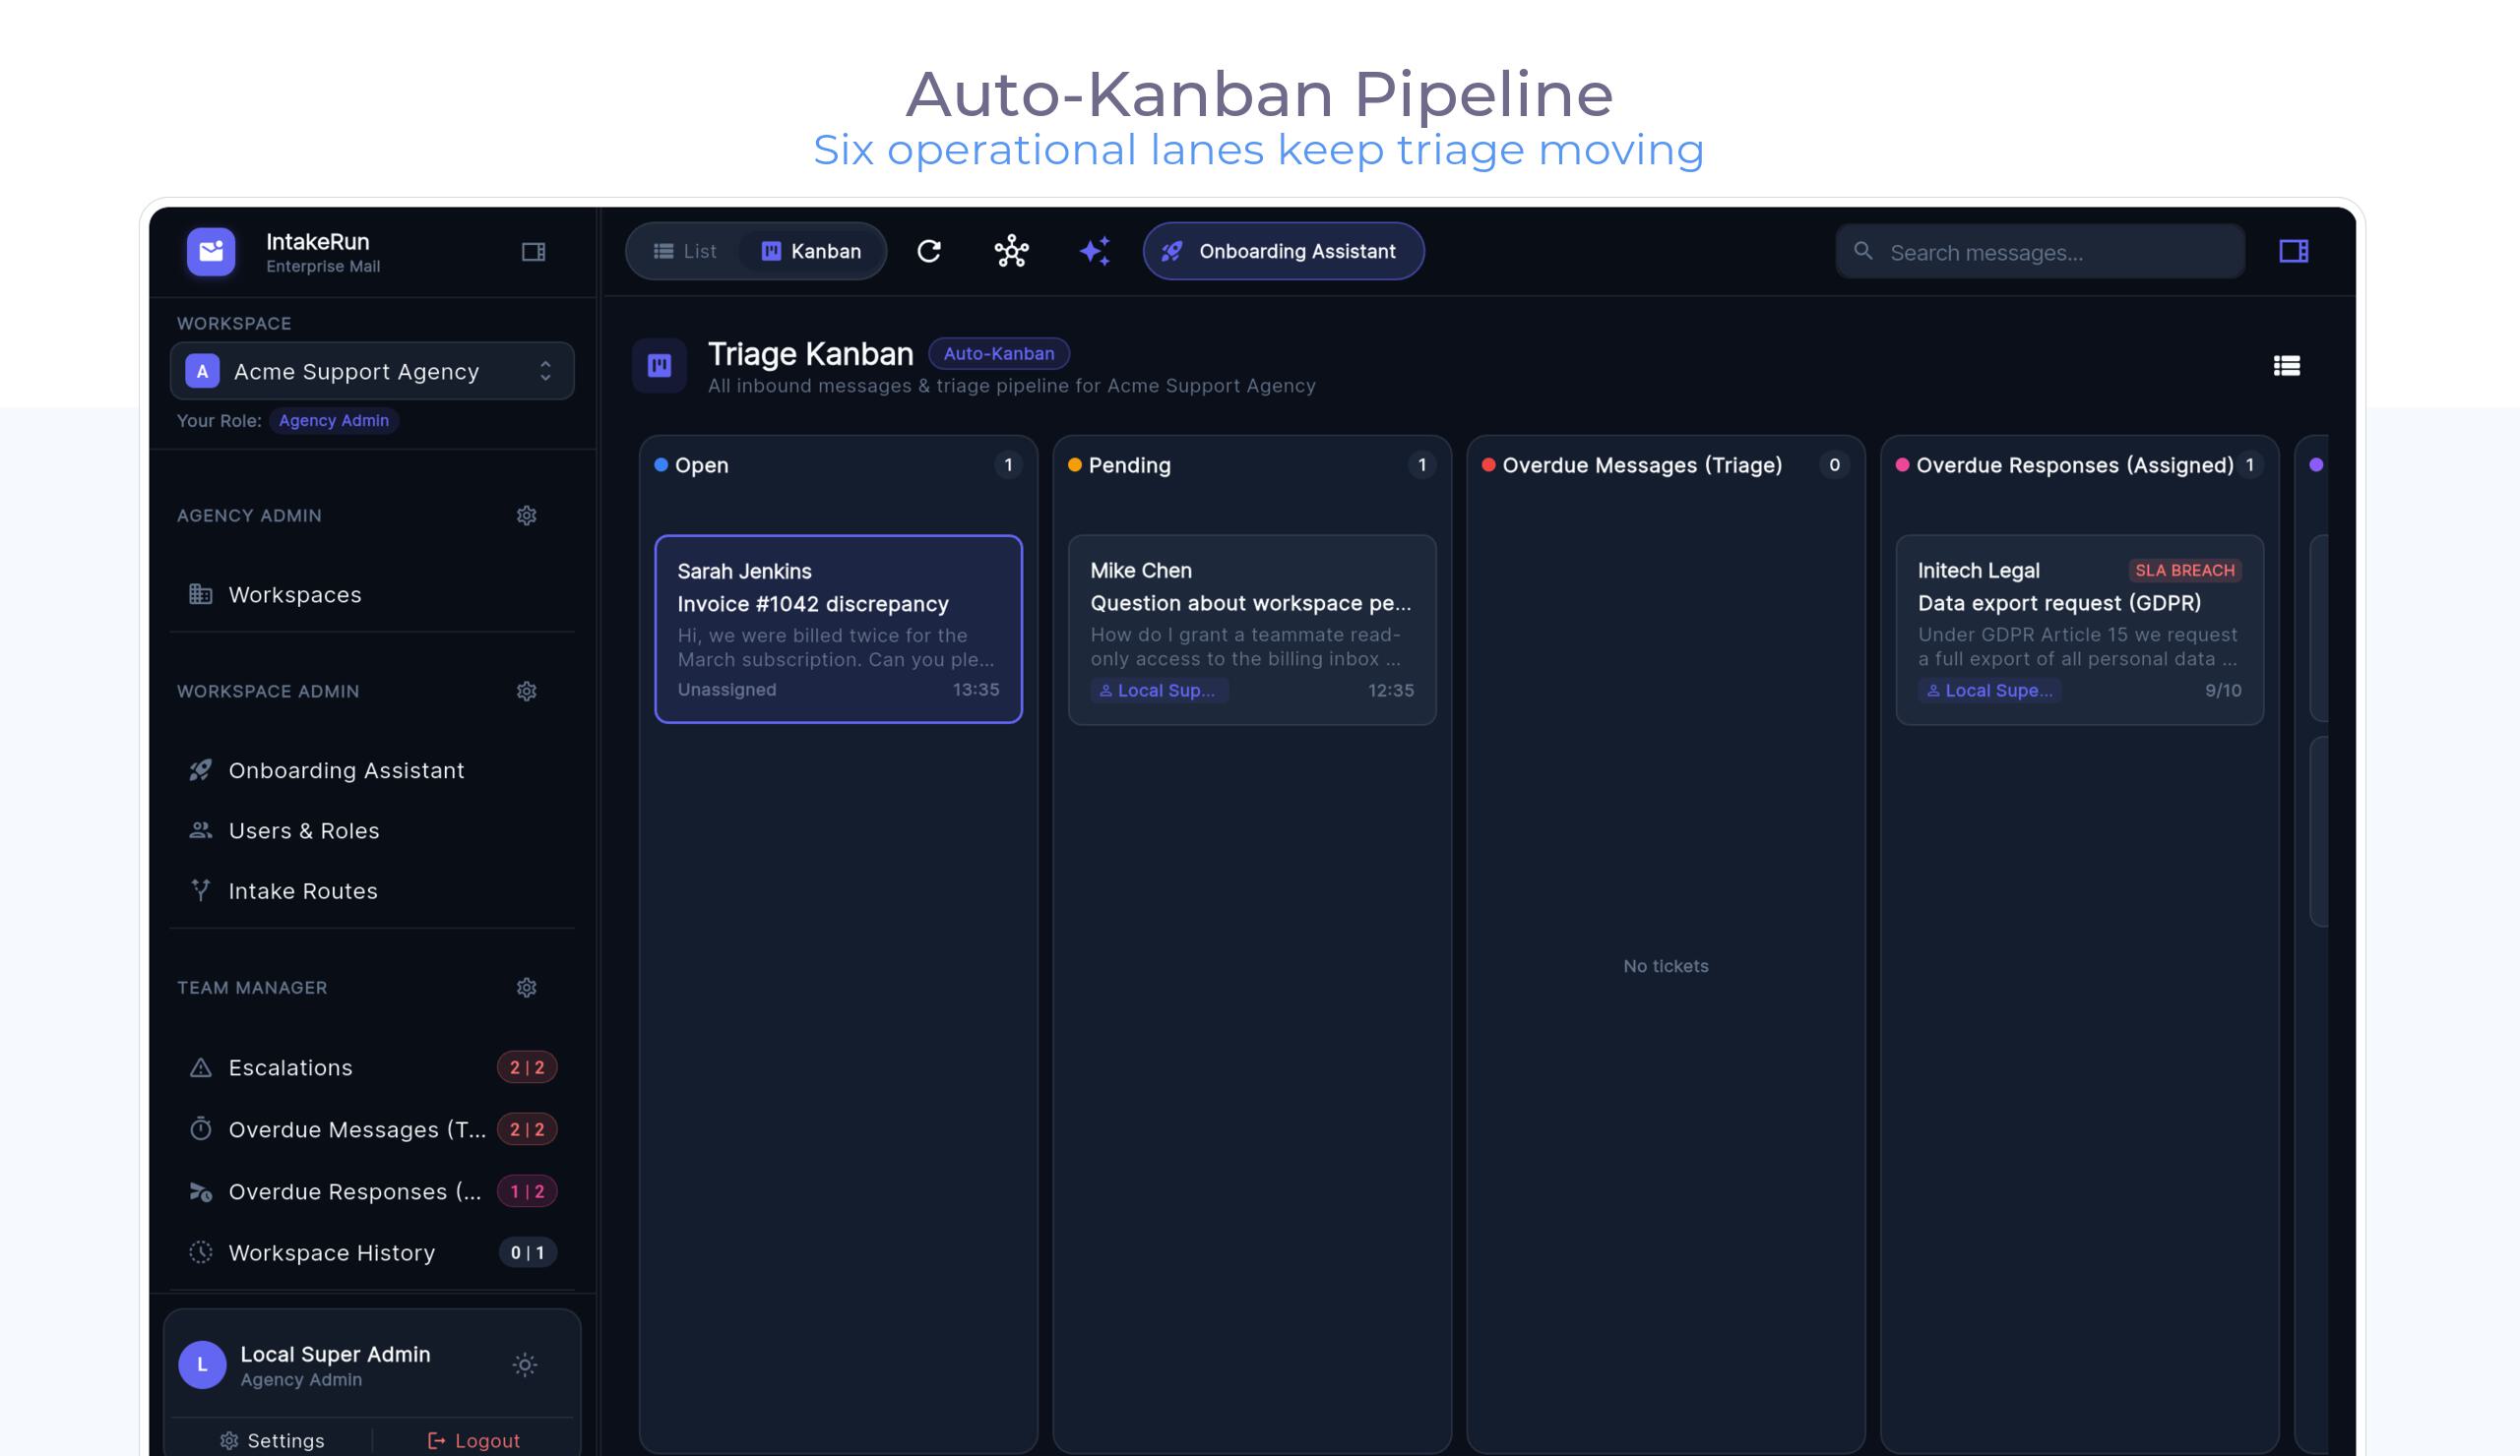This screenshot has width=2520, height=1456.
Task: Switch to Kanban view
Action: coord(810,251)
